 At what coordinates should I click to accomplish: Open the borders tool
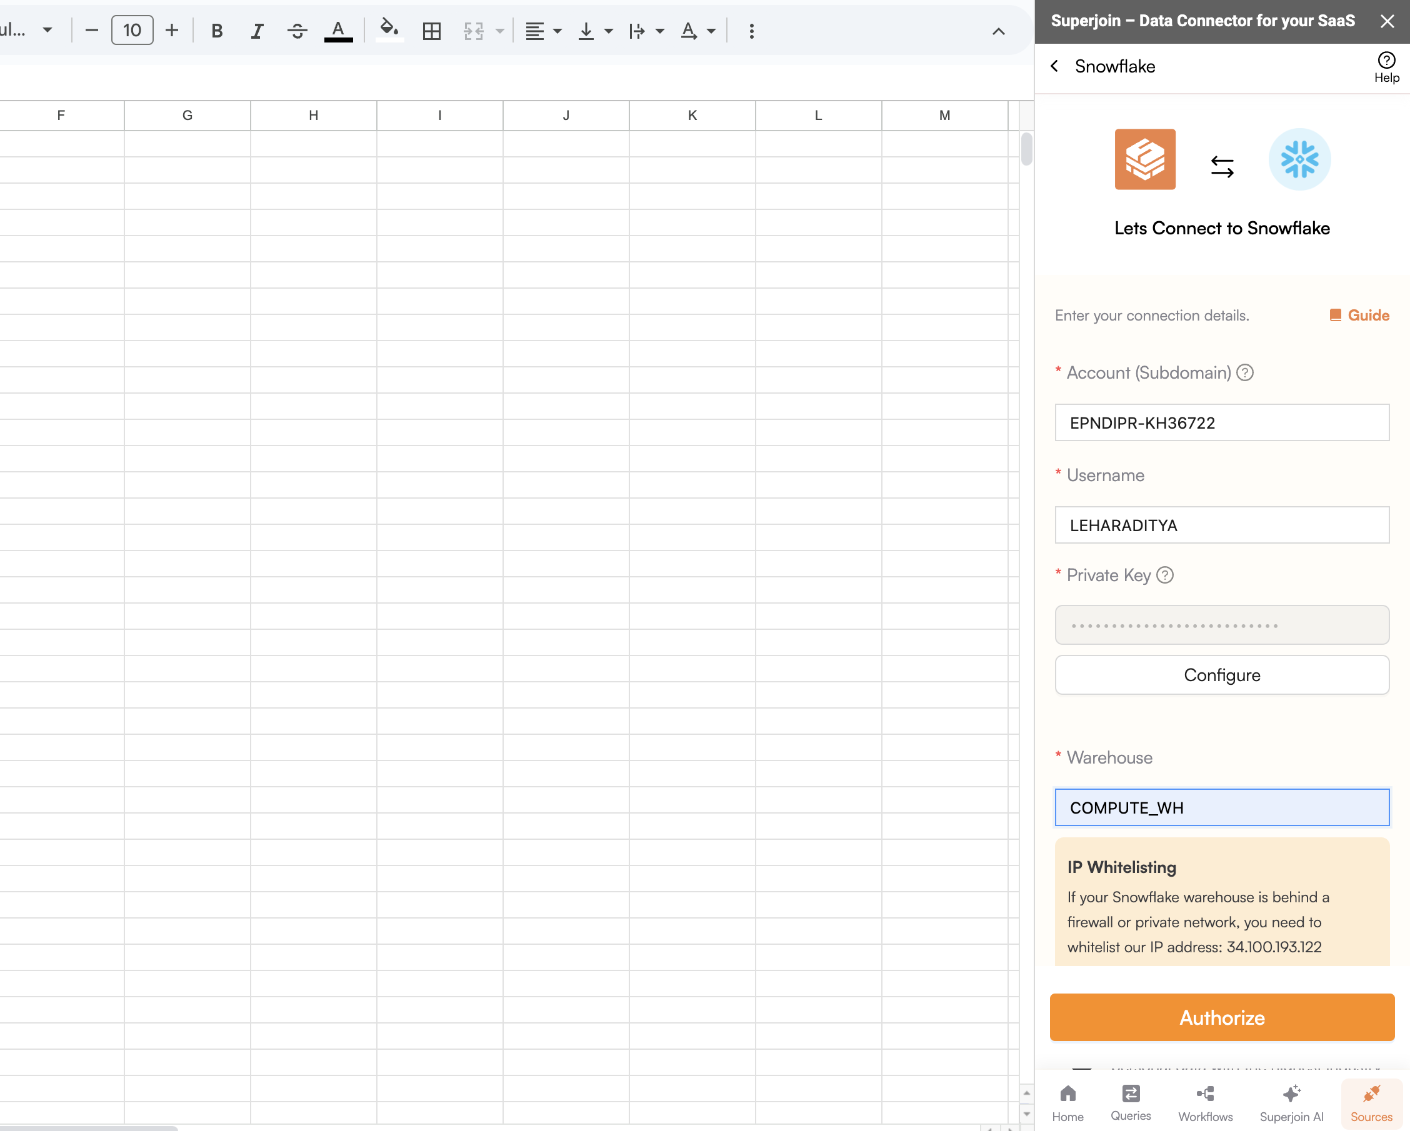point(432,31)
